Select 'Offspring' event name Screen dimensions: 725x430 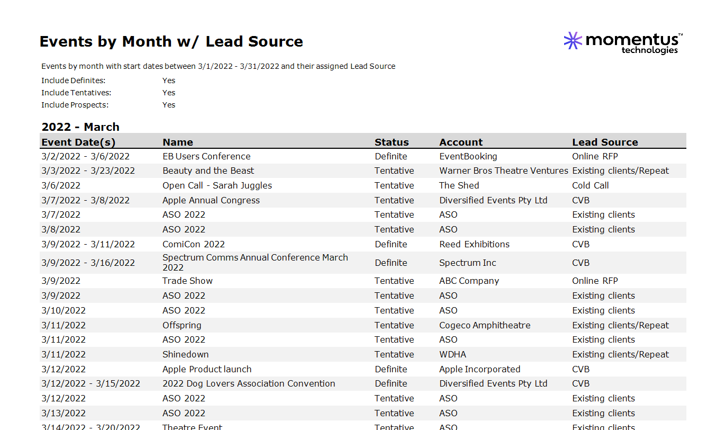pos(182,325)
